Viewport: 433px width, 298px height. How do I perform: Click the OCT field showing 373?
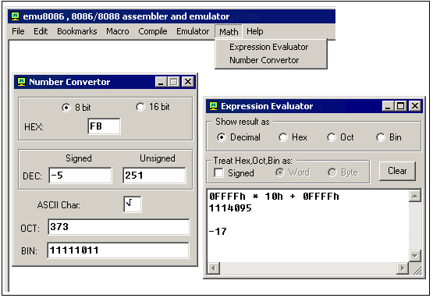coord(119,227)
